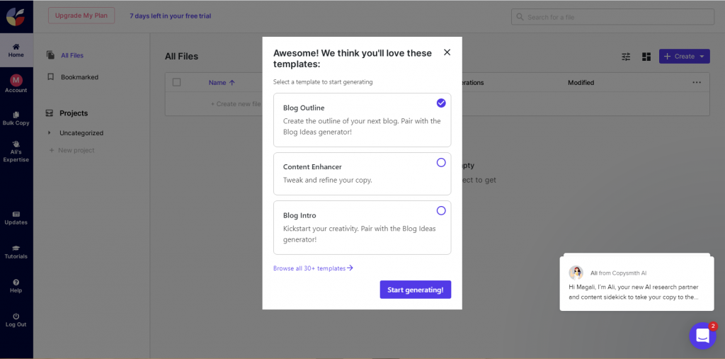
Task: Expand the Uncategorized project tree item
Action: [50, 133]
